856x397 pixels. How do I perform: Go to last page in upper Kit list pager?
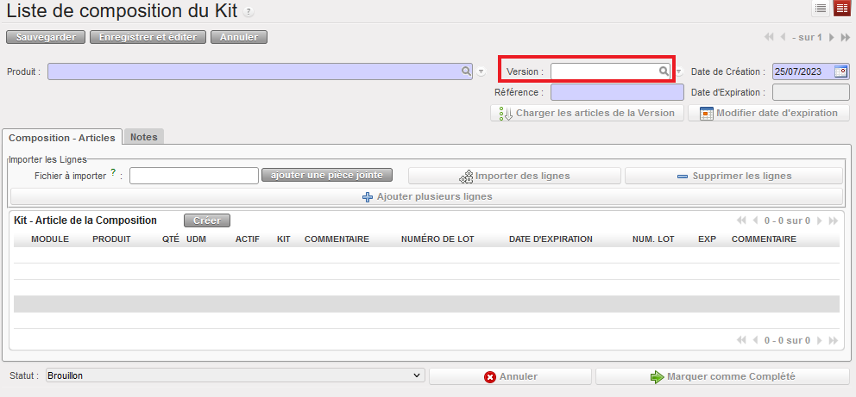pos(833,220)
